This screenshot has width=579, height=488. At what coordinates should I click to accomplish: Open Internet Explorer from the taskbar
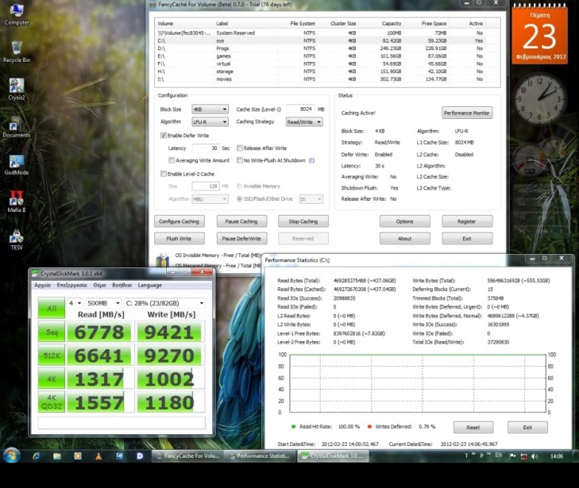(37, 456)
